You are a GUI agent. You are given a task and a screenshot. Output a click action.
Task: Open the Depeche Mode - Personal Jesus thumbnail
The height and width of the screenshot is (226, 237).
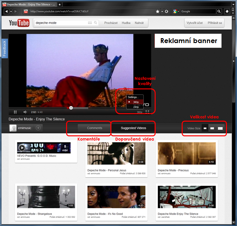[x=116, y=153]
